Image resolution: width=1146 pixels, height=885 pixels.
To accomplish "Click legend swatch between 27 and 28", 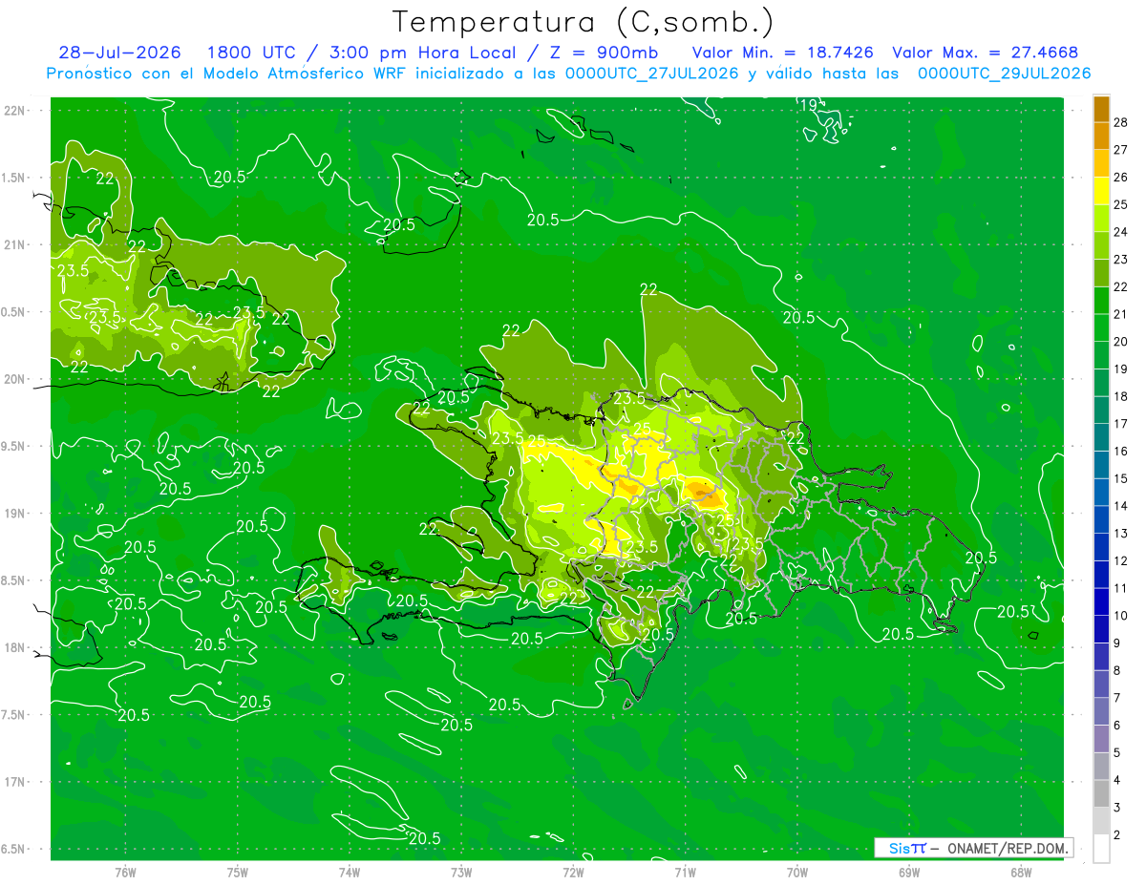I will coord(1101,136).
